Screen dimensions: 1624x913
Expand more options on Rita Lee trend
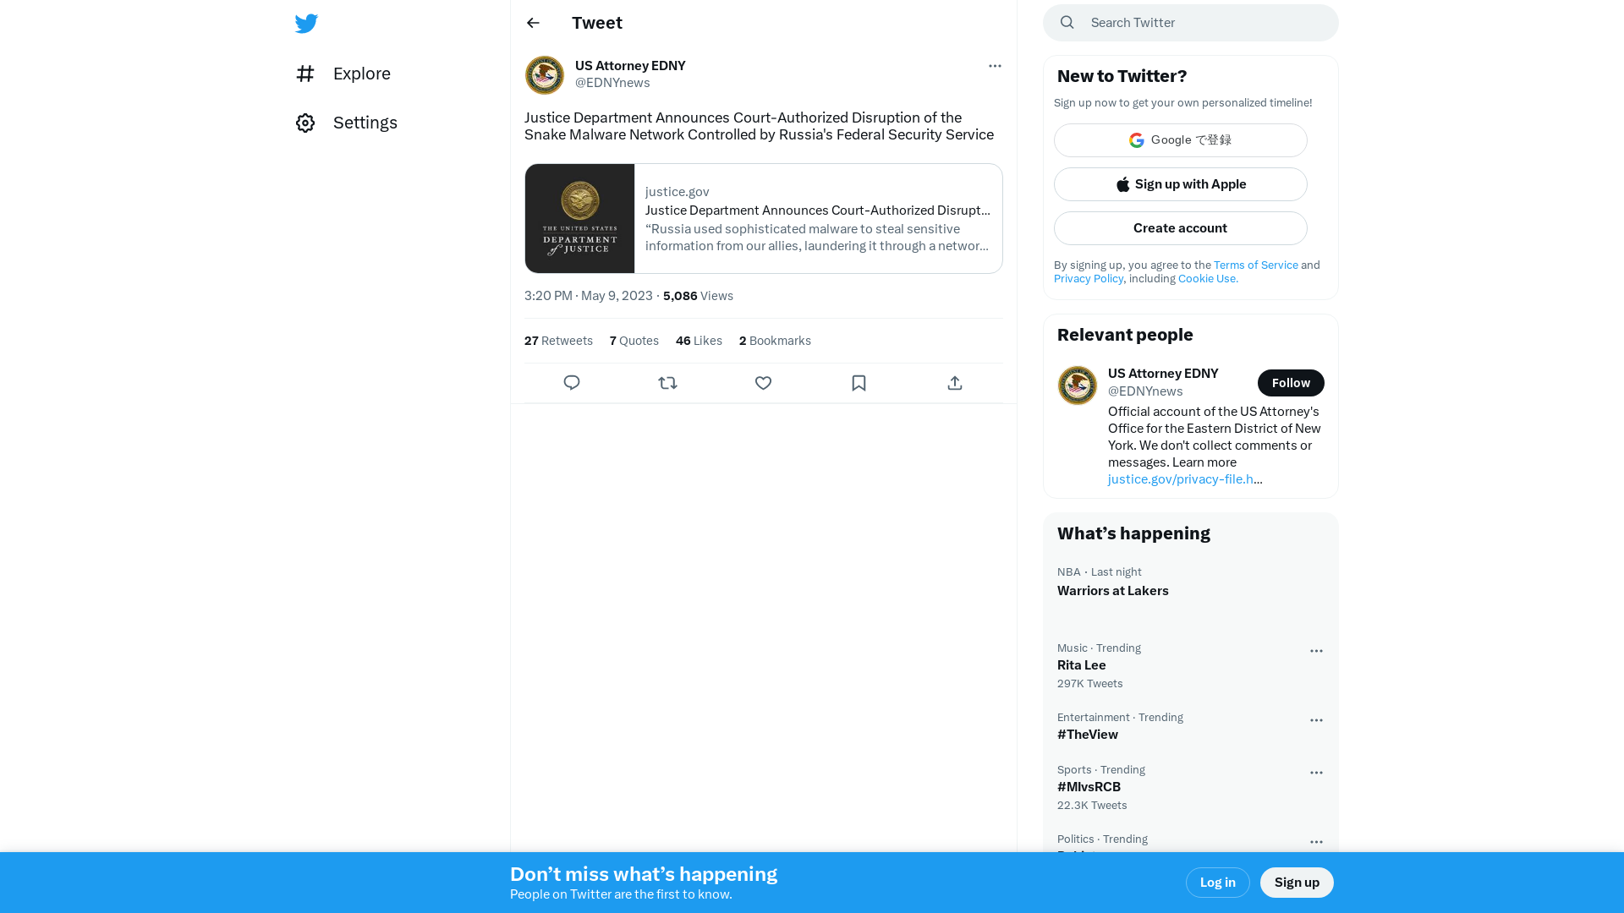[1316, 648]
